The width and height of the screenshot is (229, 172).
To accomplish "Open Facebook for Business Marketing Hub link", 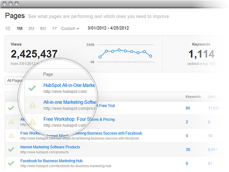I will click(52, 161).
